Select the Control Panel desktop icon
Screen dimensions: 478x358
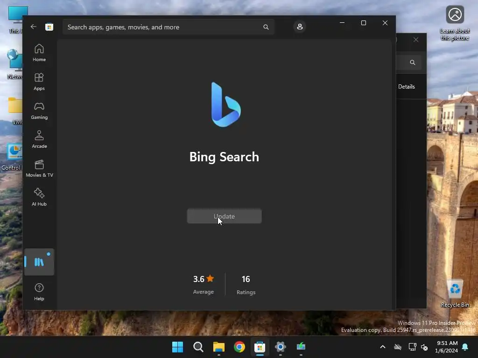(12, 158)
